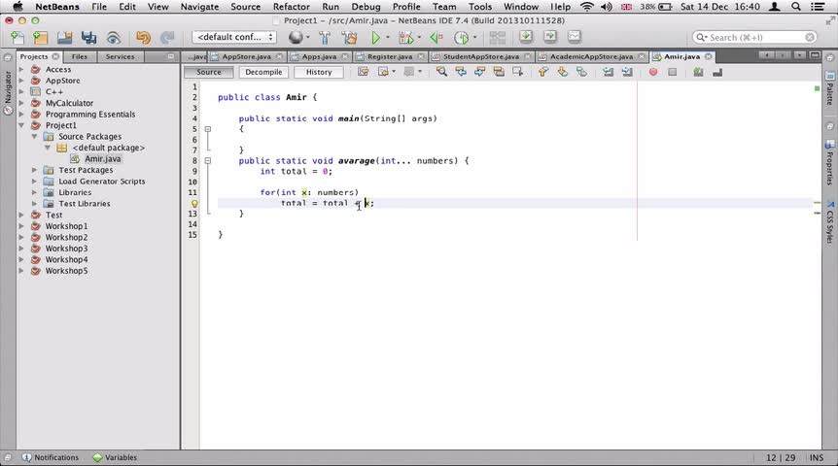
Task: Switch to the AppStore.java tab
Action: [x=246, y=56]
